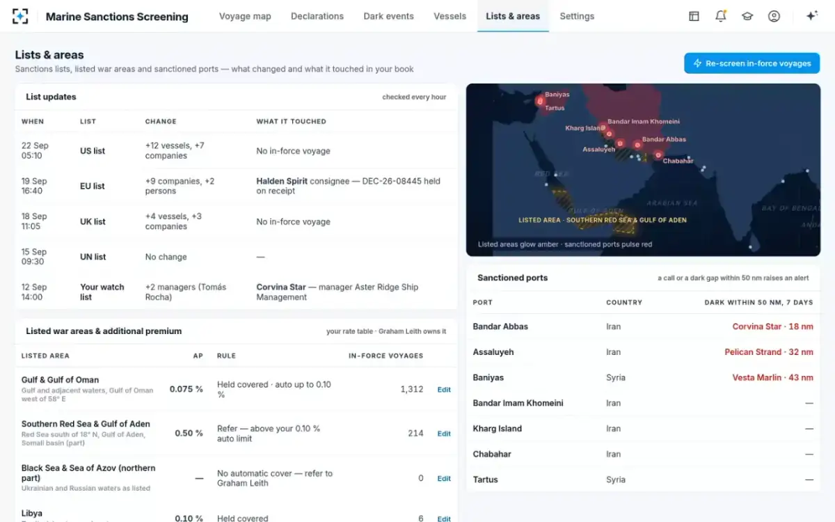The width and height of the screenshot is (835, 522).
Task: Click 'Corvina Star — manager Aster Ridge' entry
Action: [x=337, y=292]
